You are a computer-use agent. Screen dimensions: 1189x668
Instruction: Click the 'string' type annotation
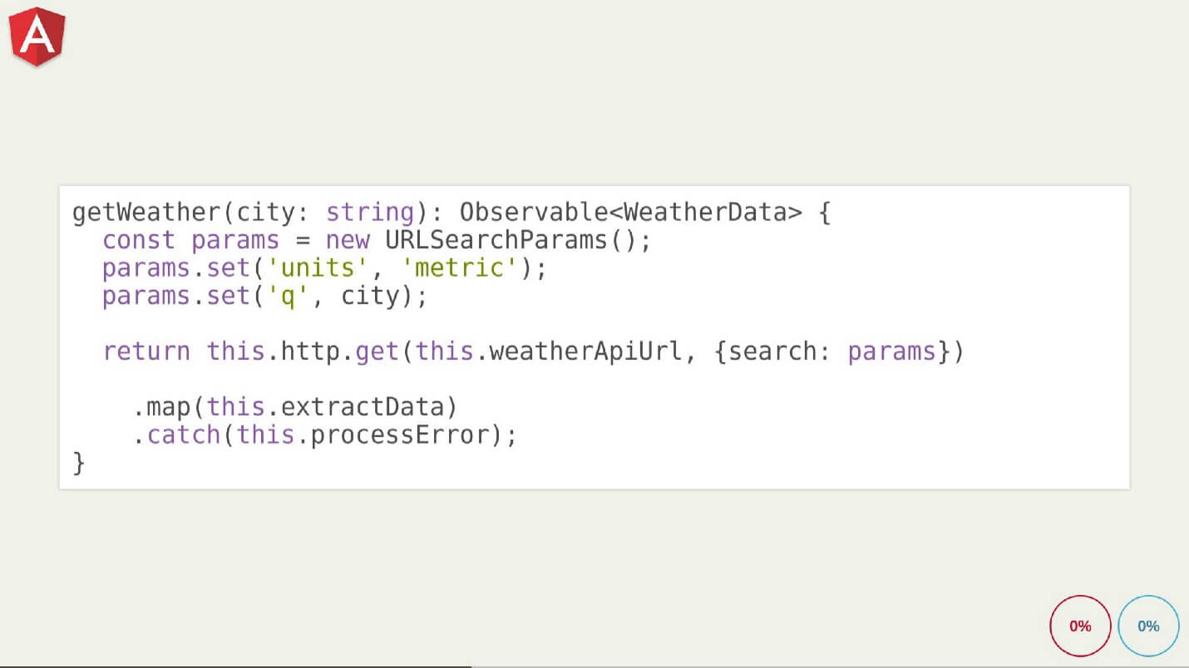coord(369,213)
